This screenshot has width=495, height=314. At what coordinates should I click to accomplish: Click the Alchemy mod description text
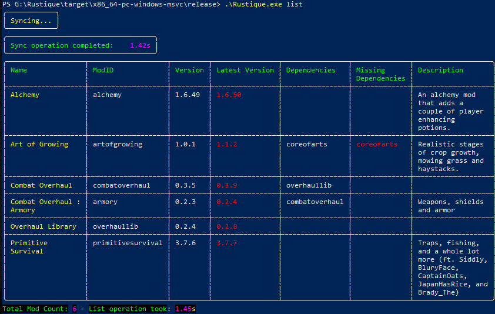click(450, 111)
